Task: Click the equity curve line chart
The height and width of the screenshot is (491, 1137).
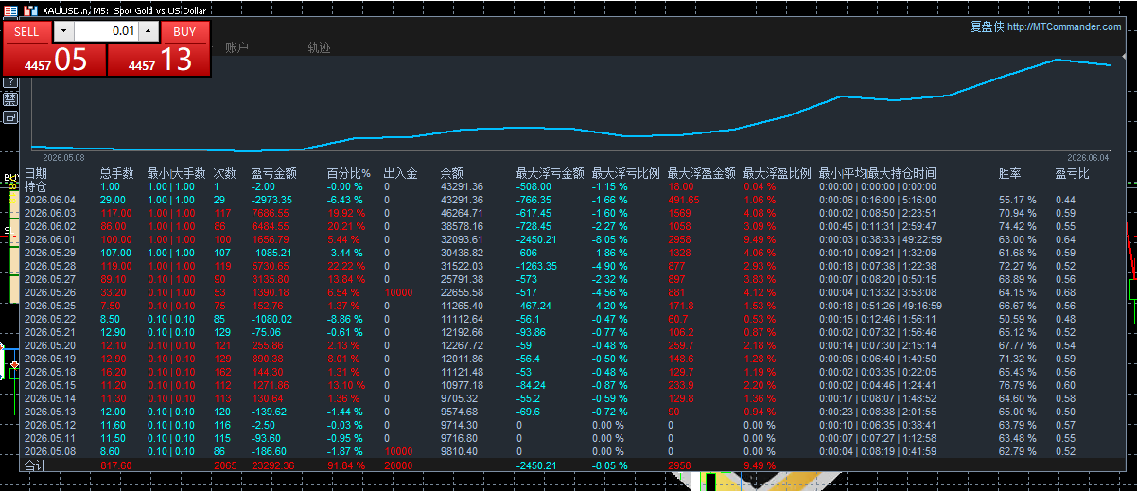Action: tap(571, 104)
